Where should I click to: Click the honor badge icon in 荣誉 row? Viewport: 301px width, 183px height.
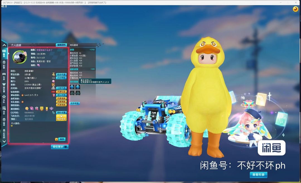pyautogui.click(x=53, y=84)
